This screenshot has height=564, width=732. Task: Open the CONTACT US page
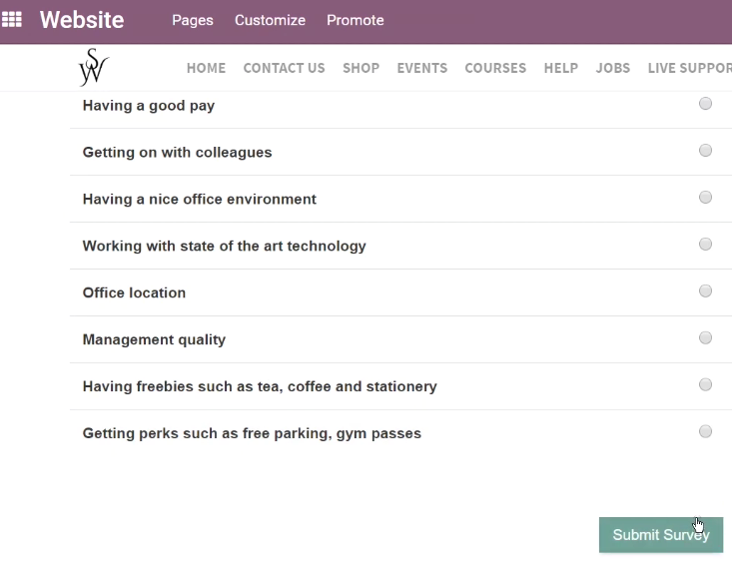pyautogui.click(x=284, y=68)
